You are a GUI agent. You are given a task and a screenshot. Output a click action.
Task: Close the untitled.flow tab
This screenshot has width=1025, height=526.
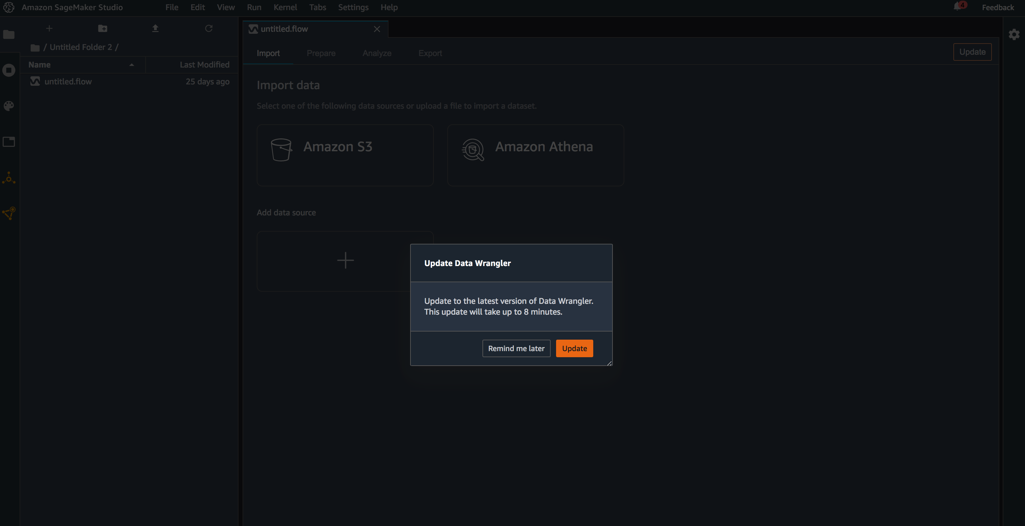[x=377, y=29]
